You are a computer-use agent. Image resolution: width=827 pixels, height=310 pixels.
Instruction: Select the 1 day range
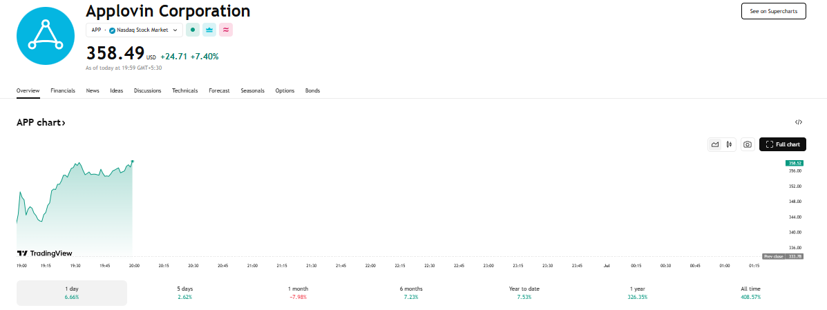click(72, 293)
